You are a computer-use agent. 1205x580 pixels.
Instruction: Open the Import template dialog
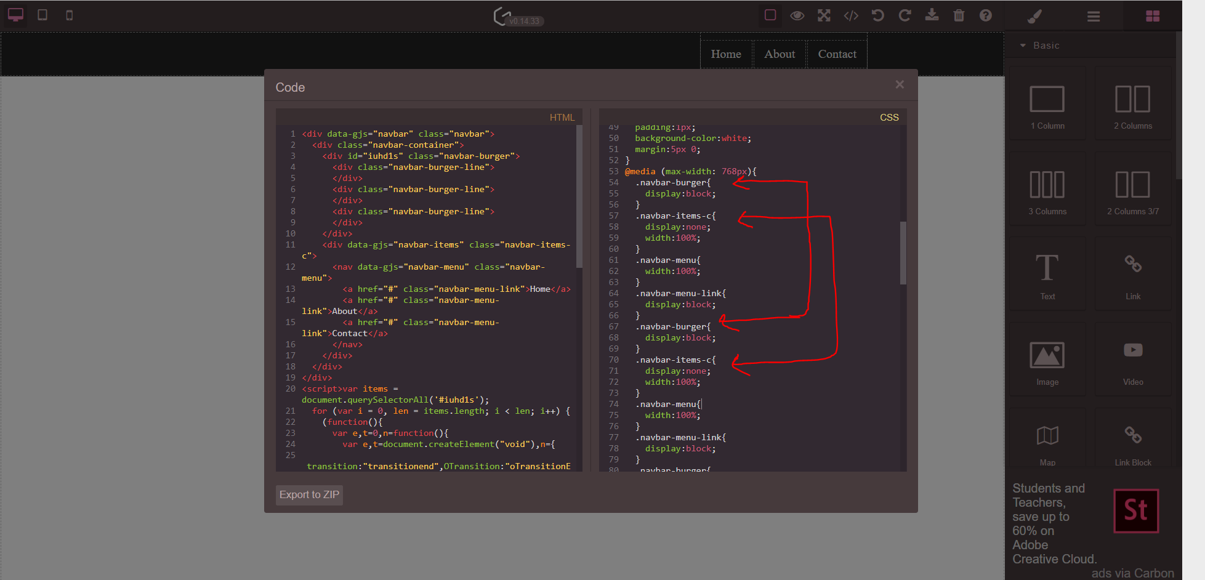coord(932,15)
